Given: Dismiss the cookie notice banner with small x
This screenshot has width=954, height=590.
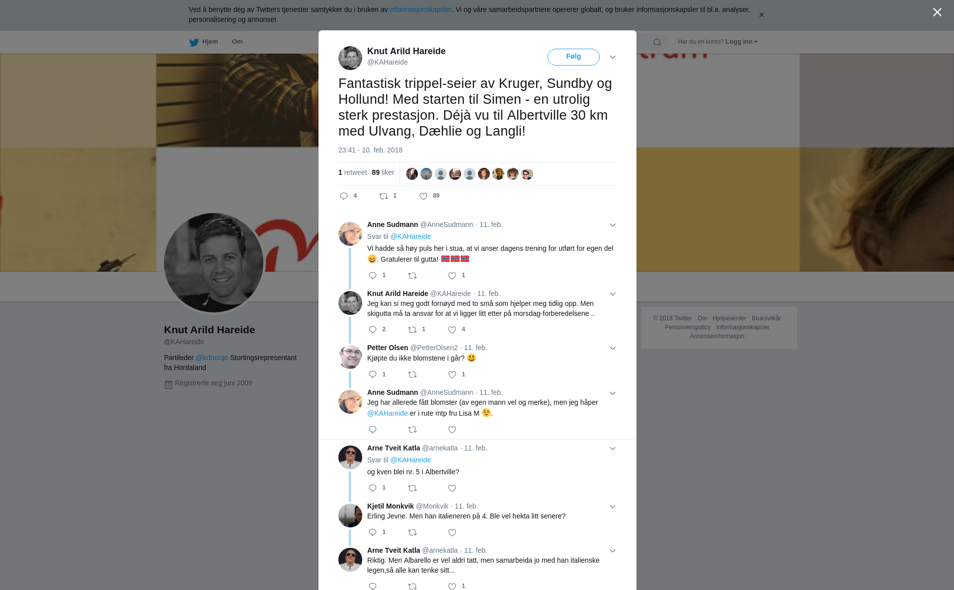Looking at the screenshot, I should [761, 15].
